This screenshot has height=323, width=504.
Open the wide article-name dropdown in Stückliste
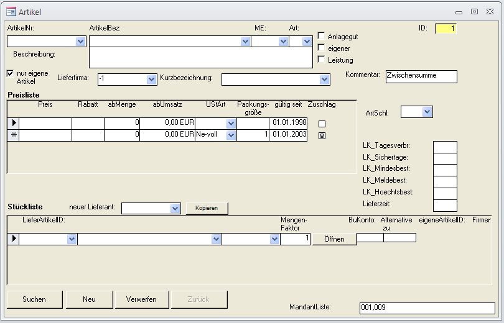tap(217, 239)
